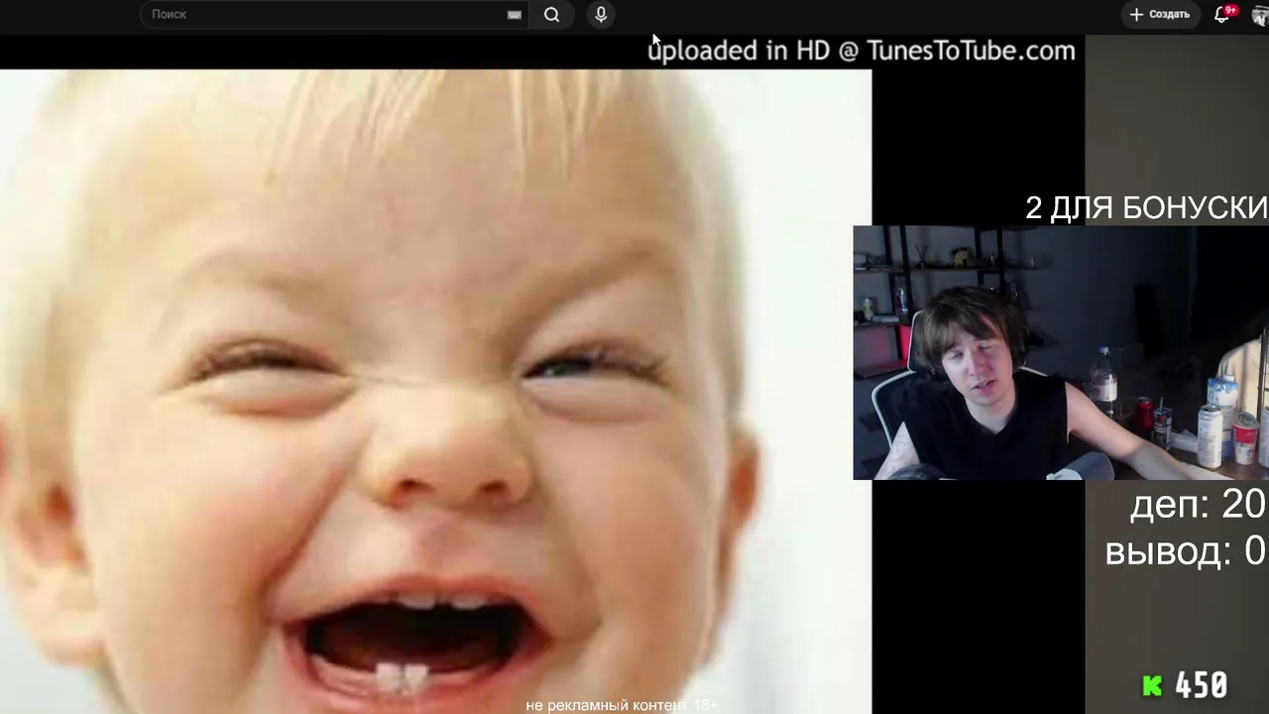The image size is (1269, 714).
Task: Click the streamer webcam overlay
Action: click(1061, 353)
